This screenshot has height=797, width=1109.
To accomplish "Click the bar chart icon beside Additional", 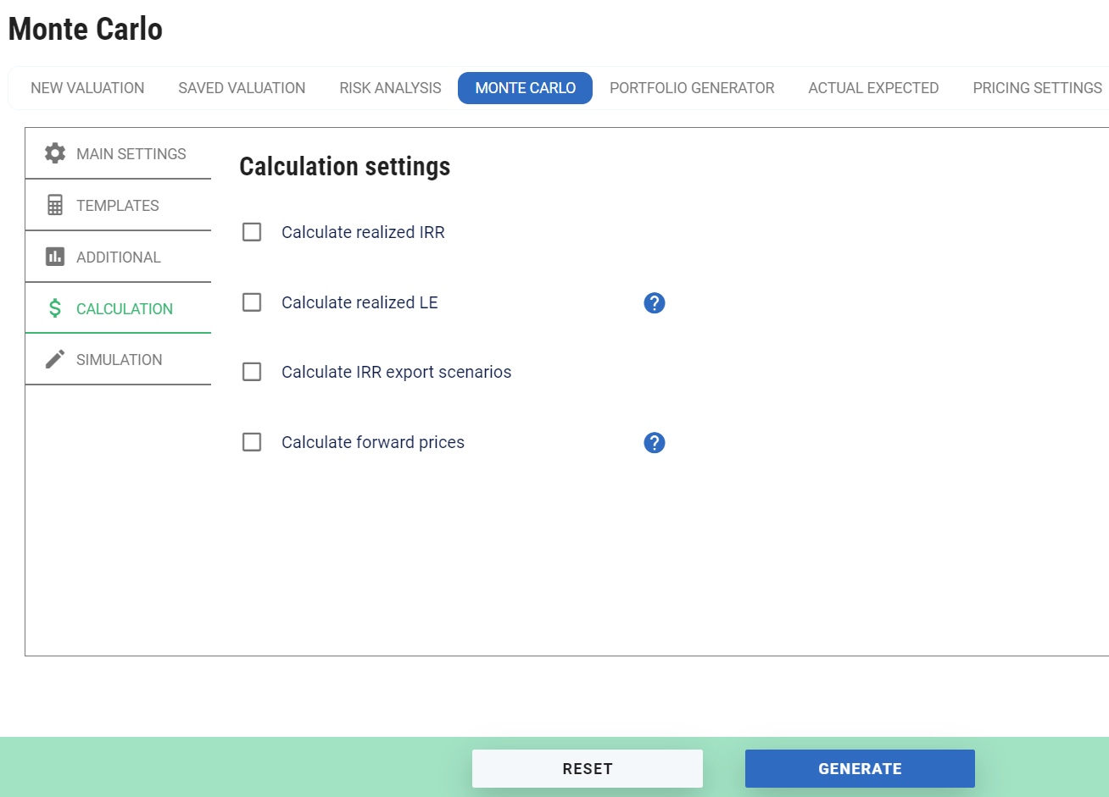I will point(55,257).
